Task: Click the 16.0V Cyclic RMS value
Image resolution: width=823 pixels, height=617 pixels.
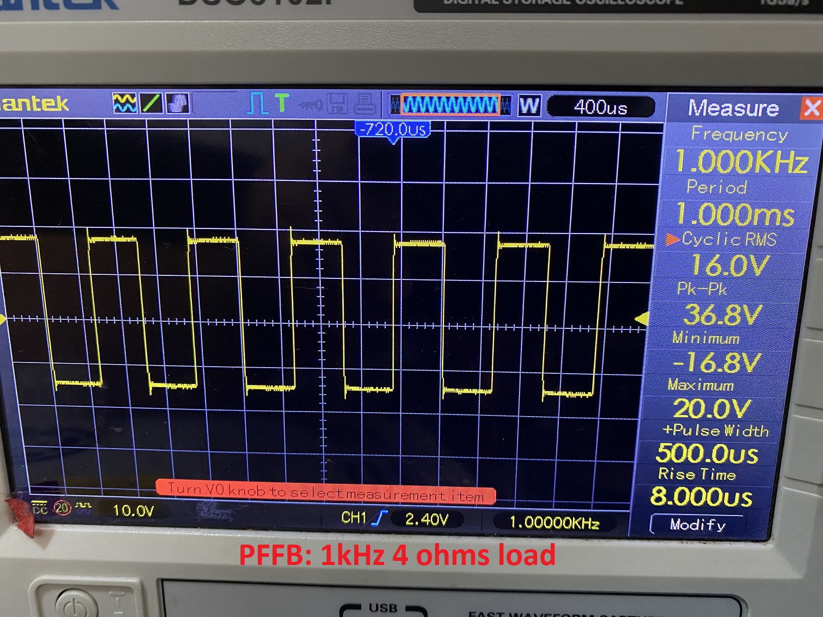Action: point(730,265)
